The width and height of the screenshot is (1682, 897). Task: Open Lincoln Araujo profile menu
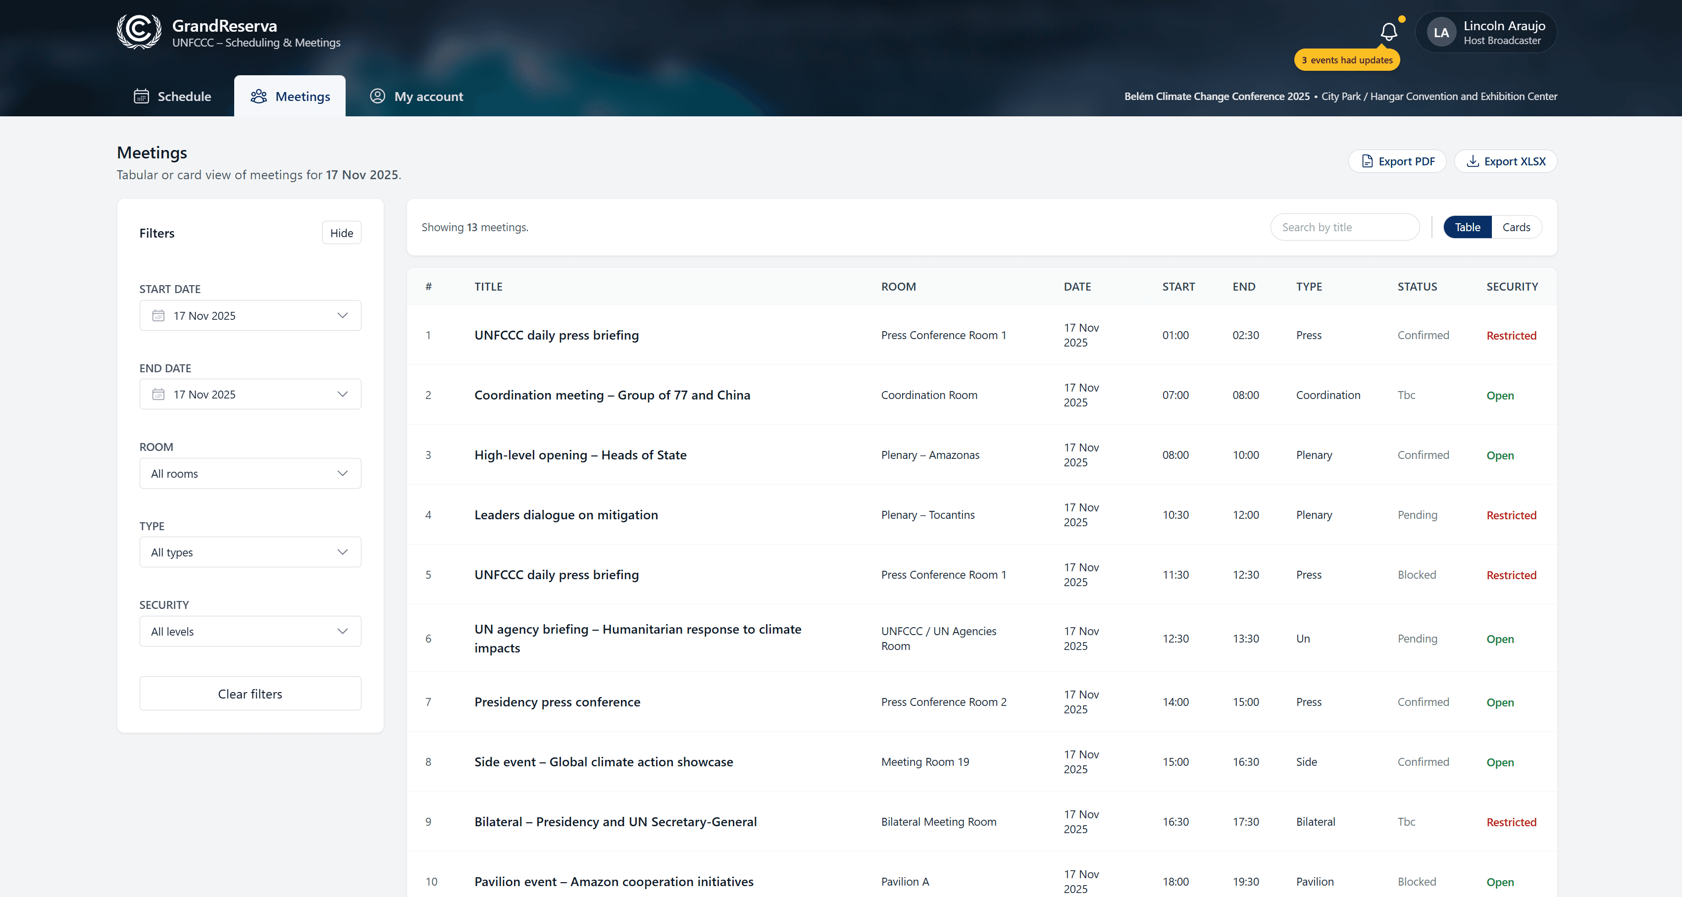tap(1486, 32)
